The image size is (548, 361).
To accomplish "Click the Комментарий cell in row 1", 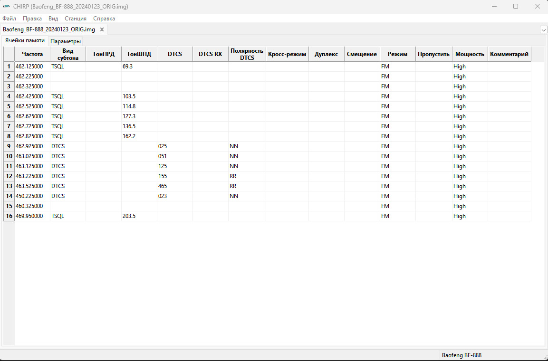I will 509,66.
